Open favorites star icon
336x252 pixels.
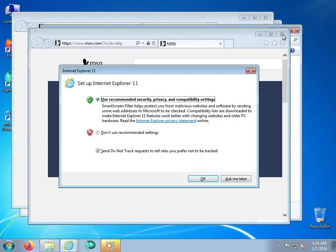point(275,43)
